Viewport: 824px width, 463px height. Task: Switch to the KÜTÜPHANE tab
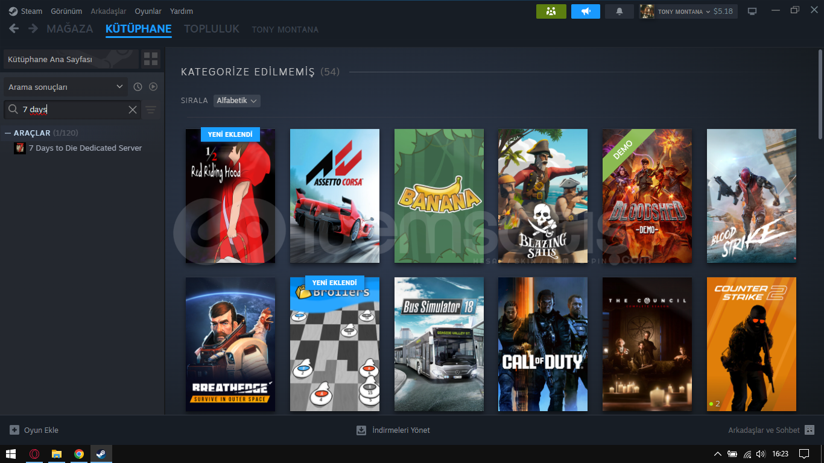(x=139, y=29)
